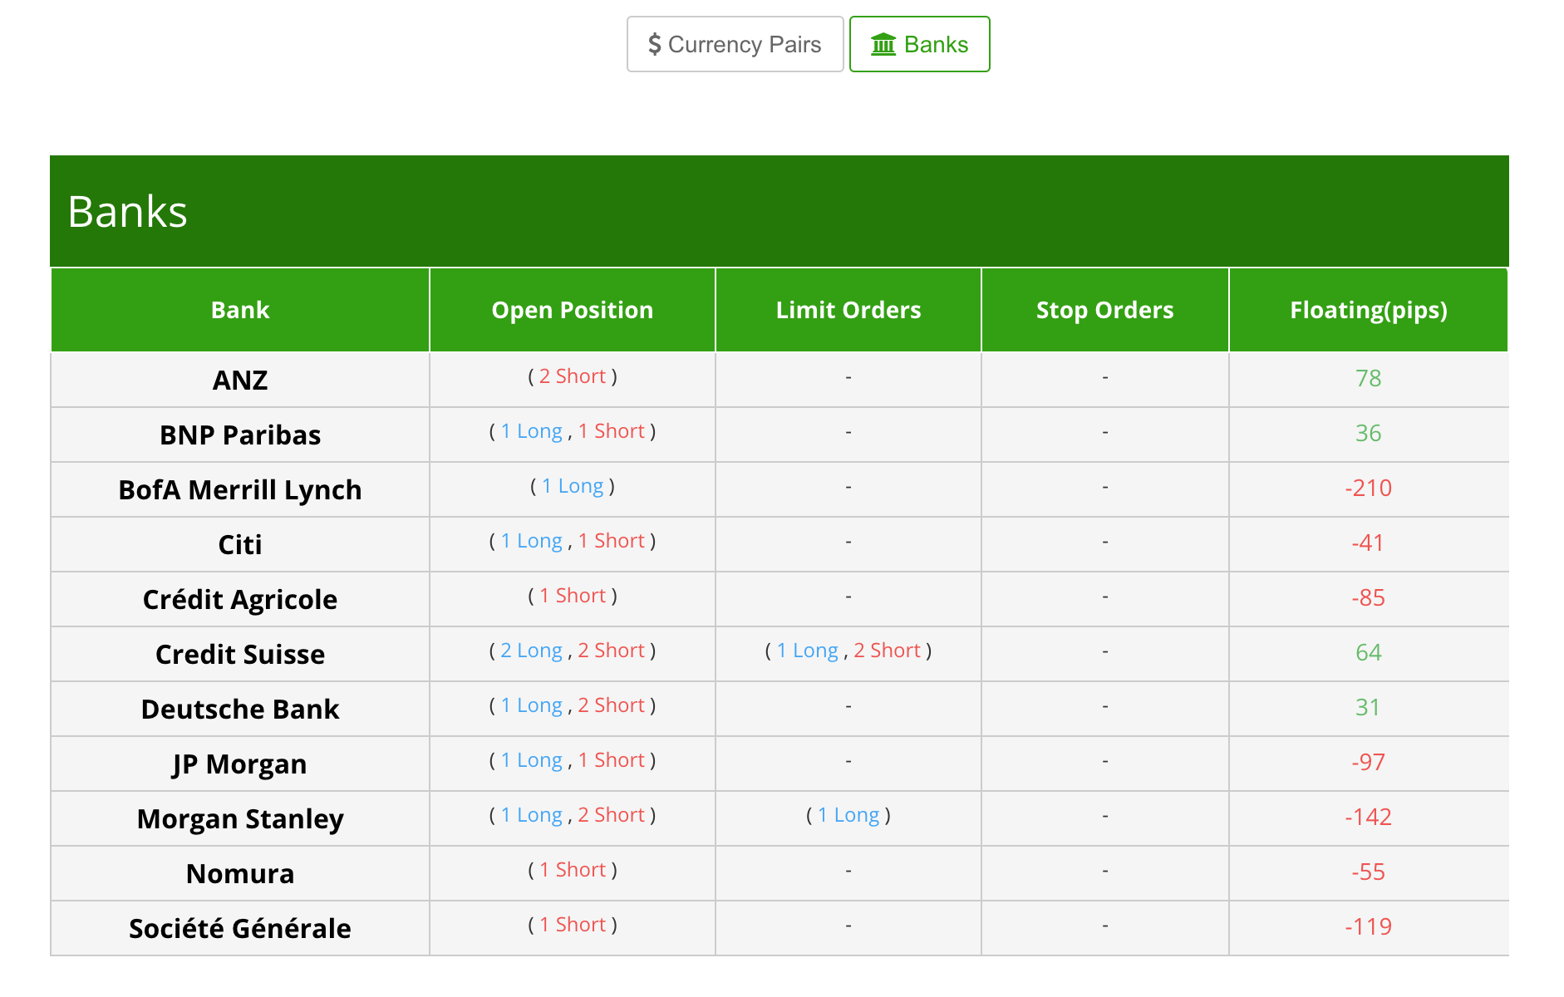Click Citi's 1 Short open position
Image resolution: width=1564 pixels, height=997 pixels.
pos(612,541)
